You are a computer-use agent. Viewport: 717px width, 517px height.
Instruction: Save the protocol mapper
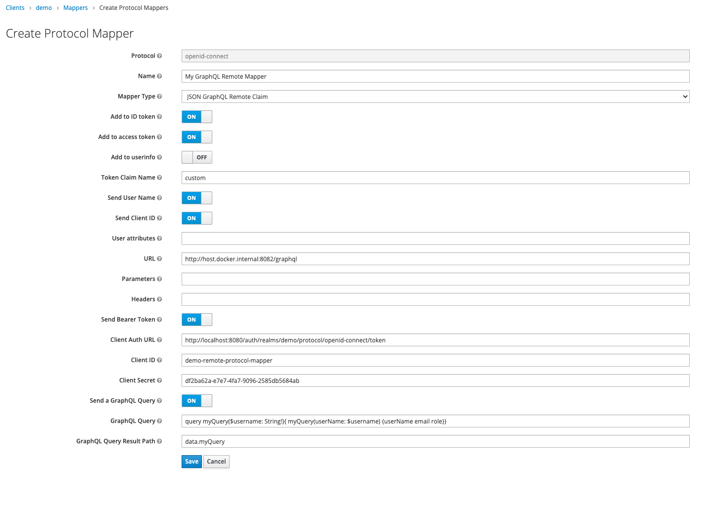point(191,462)
